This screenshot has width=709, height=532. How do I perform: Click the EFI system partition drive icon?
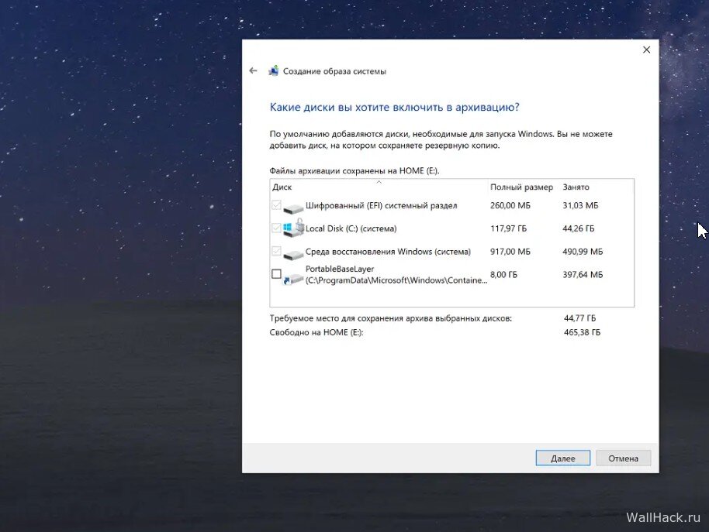294,207
